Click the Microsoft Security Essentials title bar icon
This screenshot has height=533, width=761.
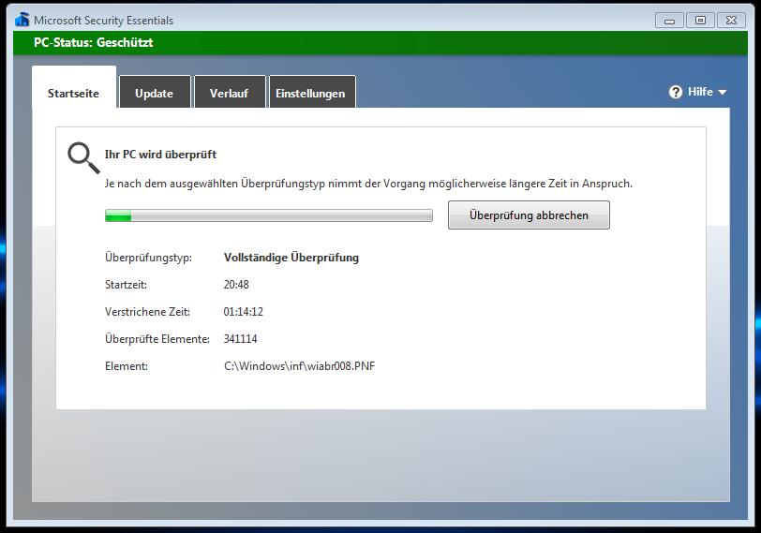point(22,20)
